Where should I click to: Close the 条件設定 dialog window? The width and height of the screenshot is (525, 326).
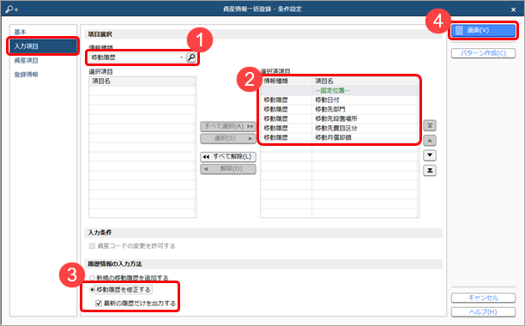coord(513,9)
